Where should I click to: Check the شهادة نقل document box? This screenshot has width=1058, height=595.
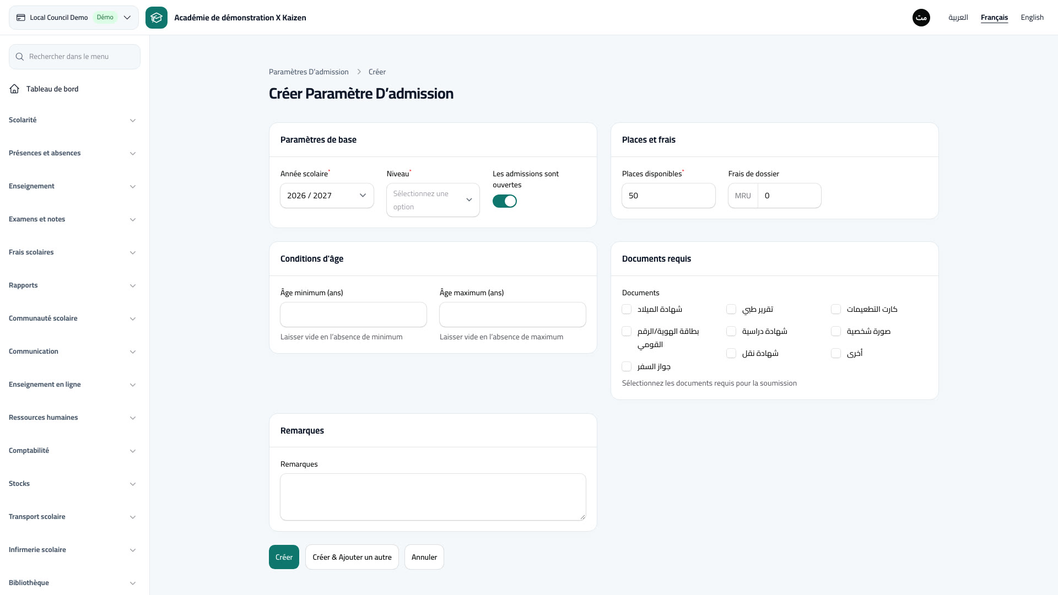tap(731, 353)
